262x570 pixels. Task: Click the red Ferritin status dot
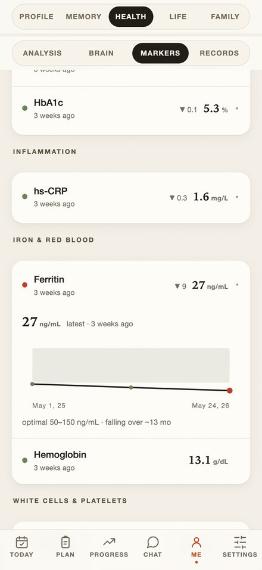point(24,285)
